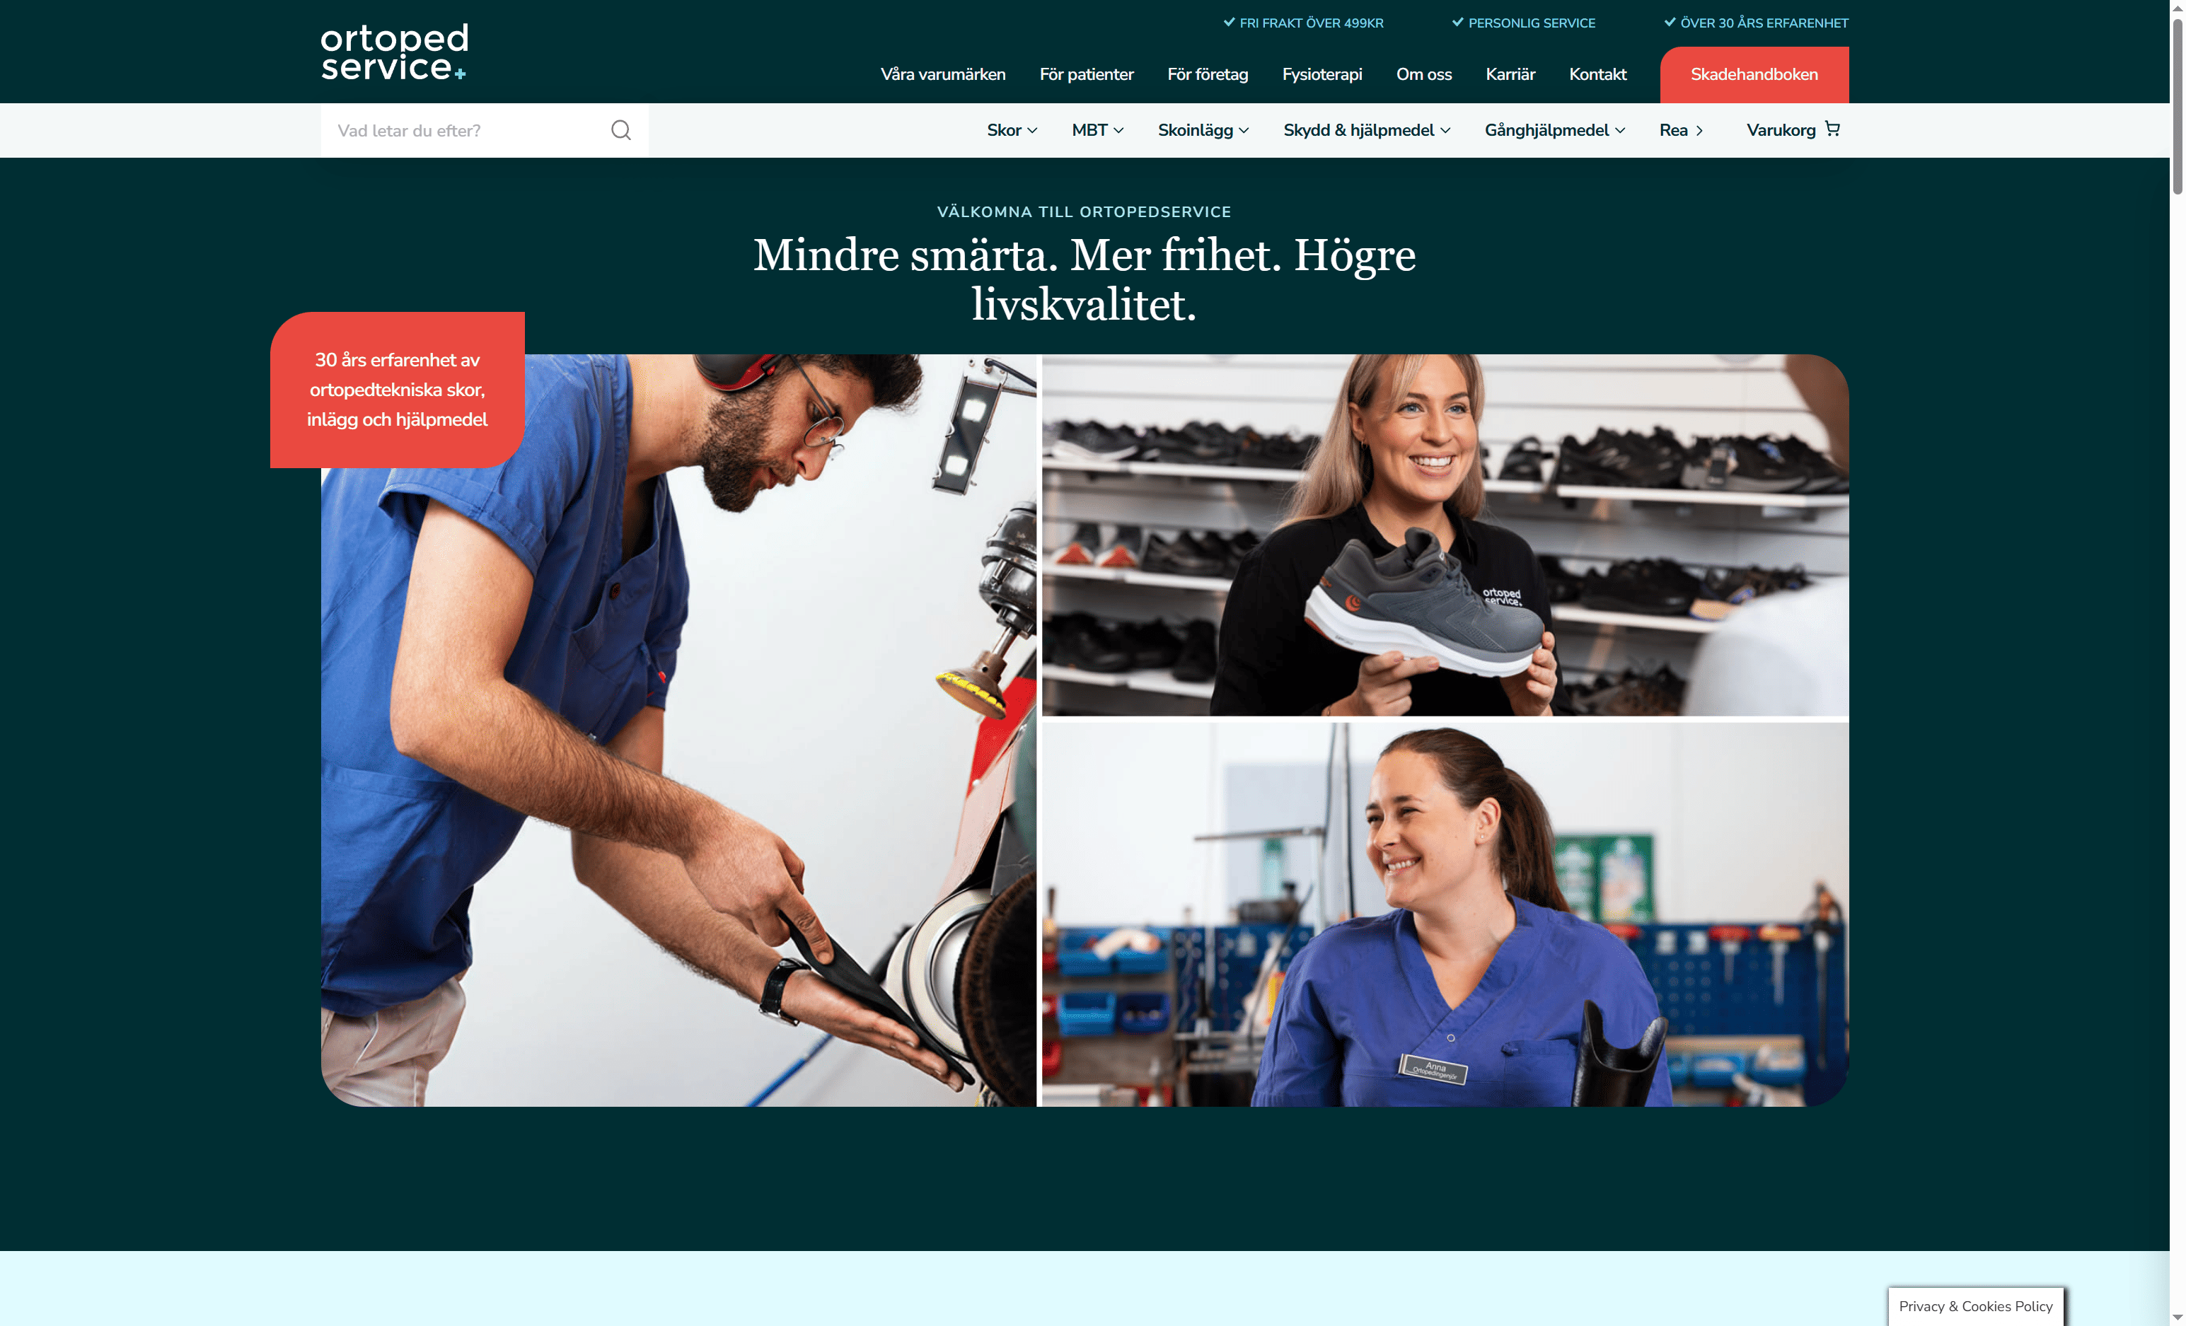This screenshot has height=1326, width=2186.
Task: Click the checkmark beside Över 30 års erfarenhet
Action: pyautogui.click(x=1670, y=22)
